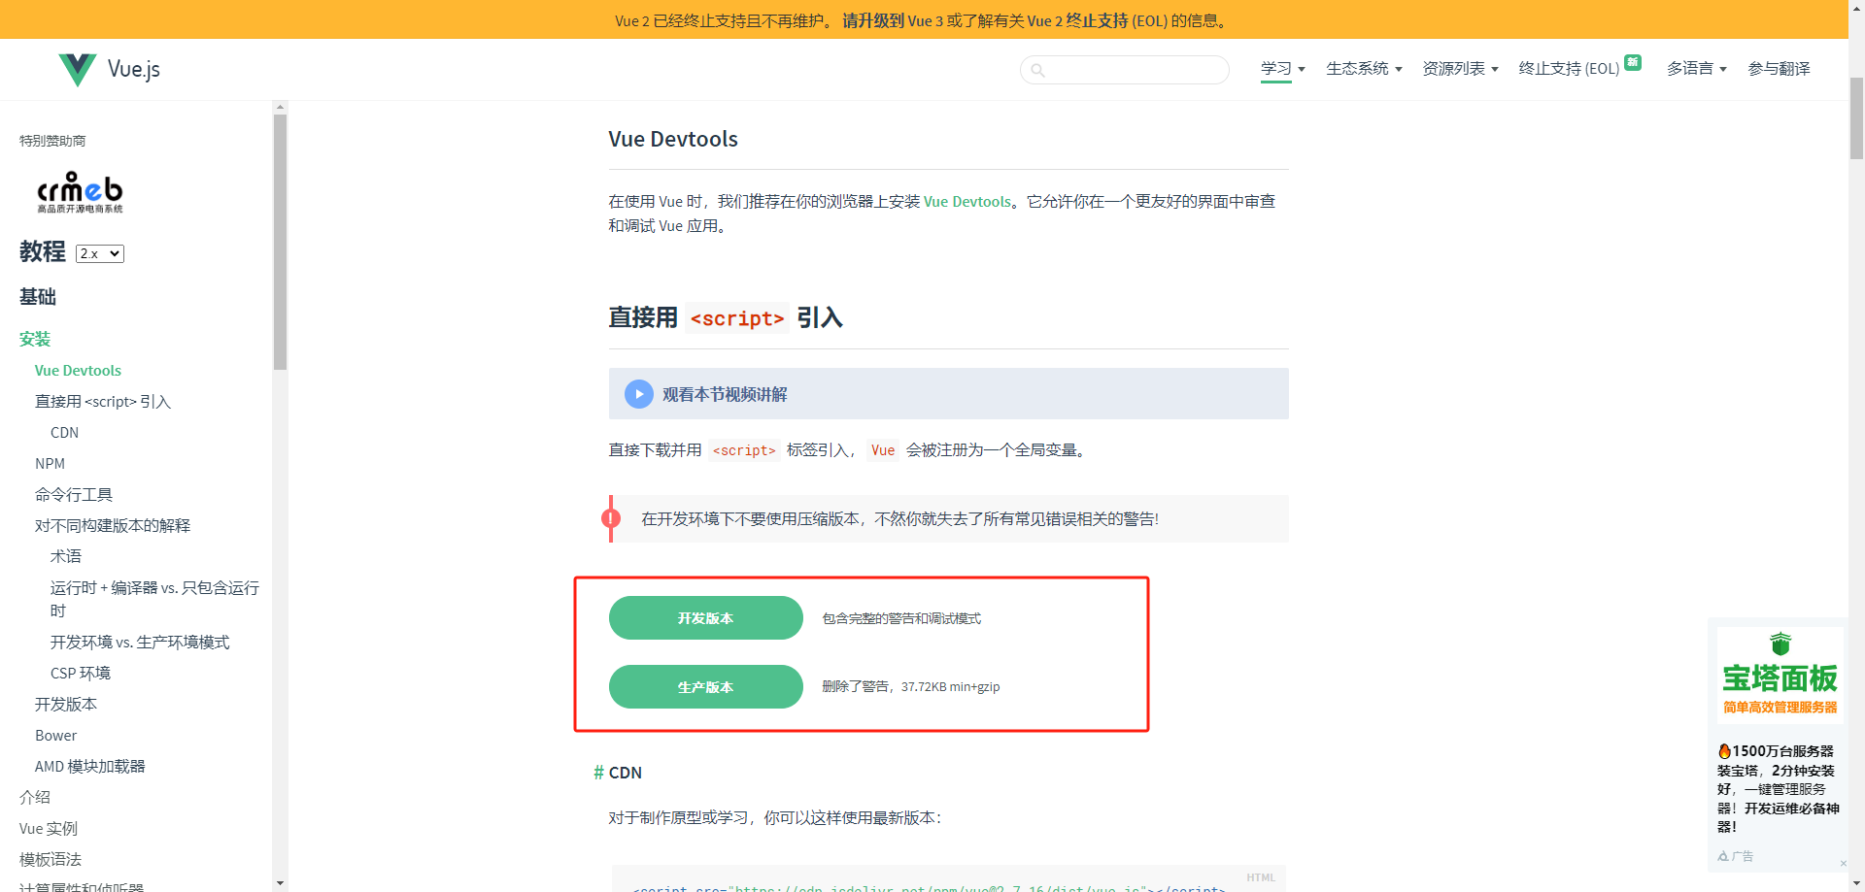Click the sidebar scroll-down arrow
1865x892 pixels.
[280, 883]
